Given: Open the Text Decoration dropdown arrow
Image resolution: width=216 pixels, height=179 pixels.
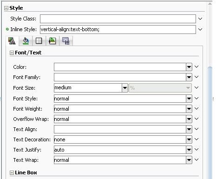Looking at the screenshot, I should pyautogui.click(x=189, y=139).
